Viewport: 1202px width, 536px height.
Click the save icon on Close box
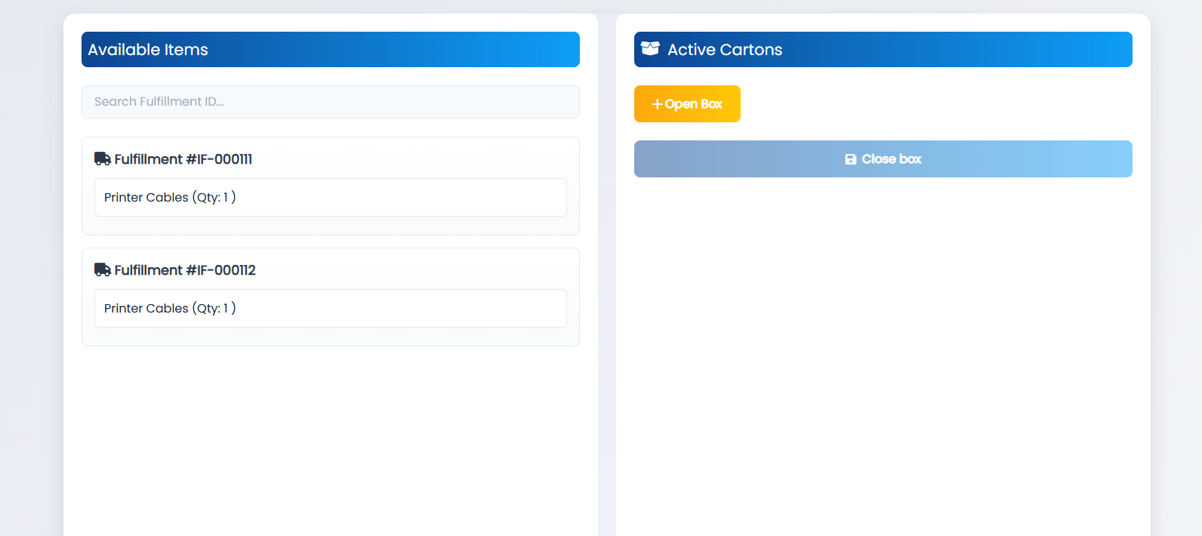pos(850,159)
